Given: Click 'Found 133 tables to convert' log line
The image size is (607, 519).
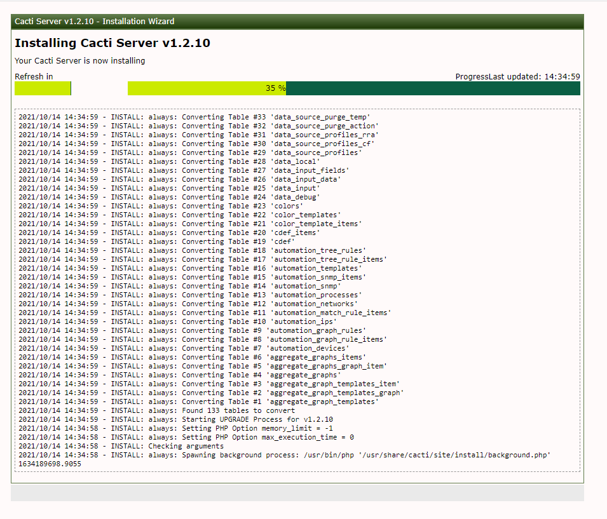Looking at the screenshot, I should click(156, 410).
